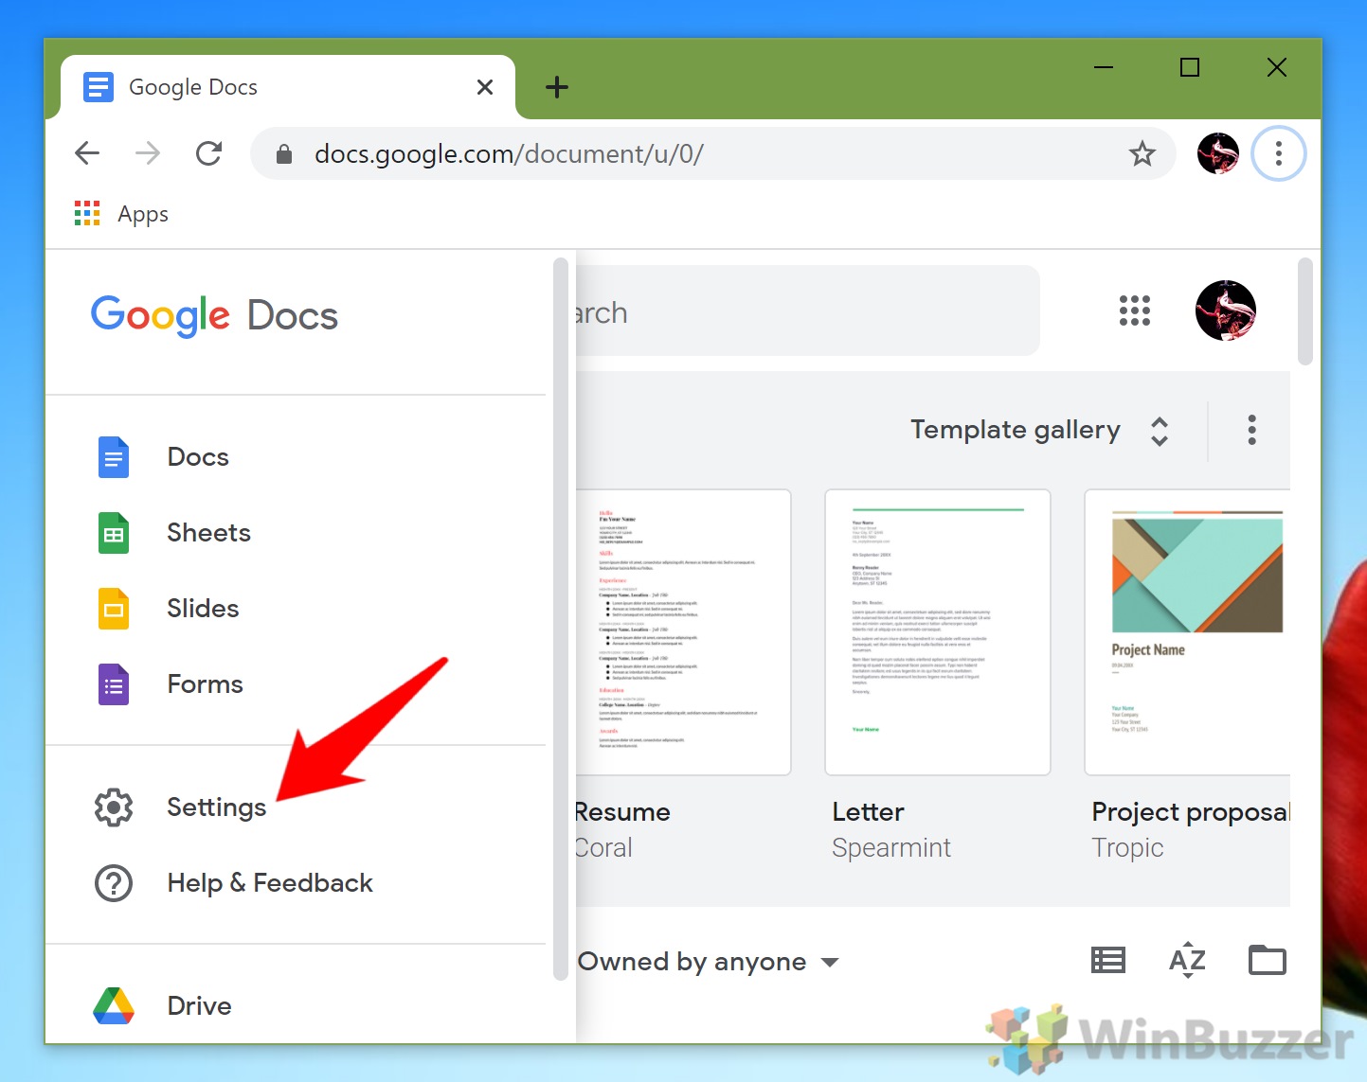The image size is (1367, 1082).
Task: Open Chrome profile avatar in toolbar
Action: pos(1218,153)
